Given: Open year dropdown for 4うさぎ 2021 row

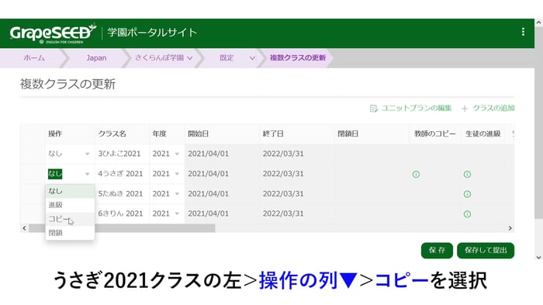Looking at the screenshot, I should pyautogui.click(x=166, y=174).
